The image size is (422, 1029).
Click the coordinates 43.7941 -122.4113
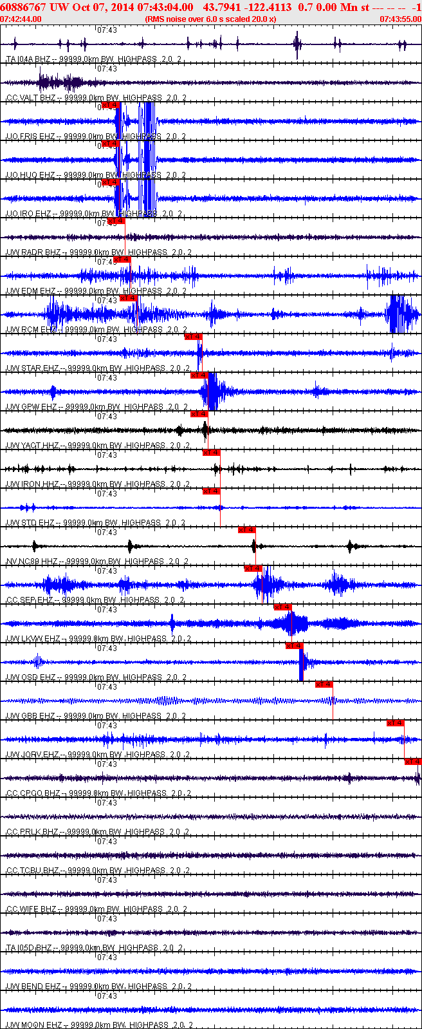point(247,7)
